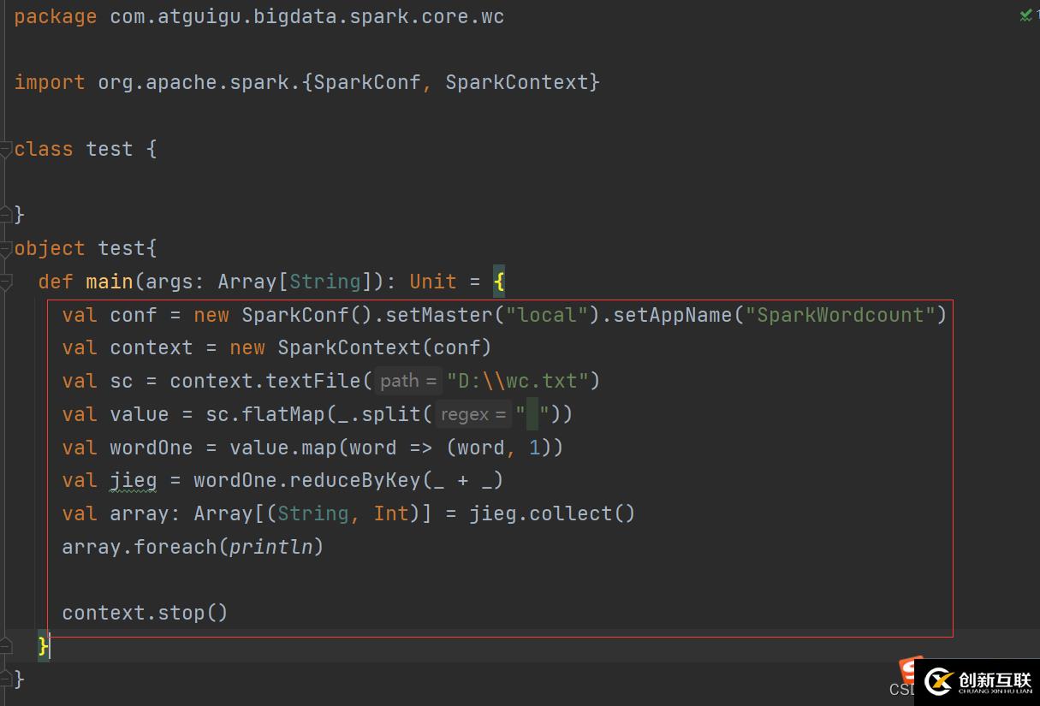Click the green inspection checkmark icon

pos(1025,15)
